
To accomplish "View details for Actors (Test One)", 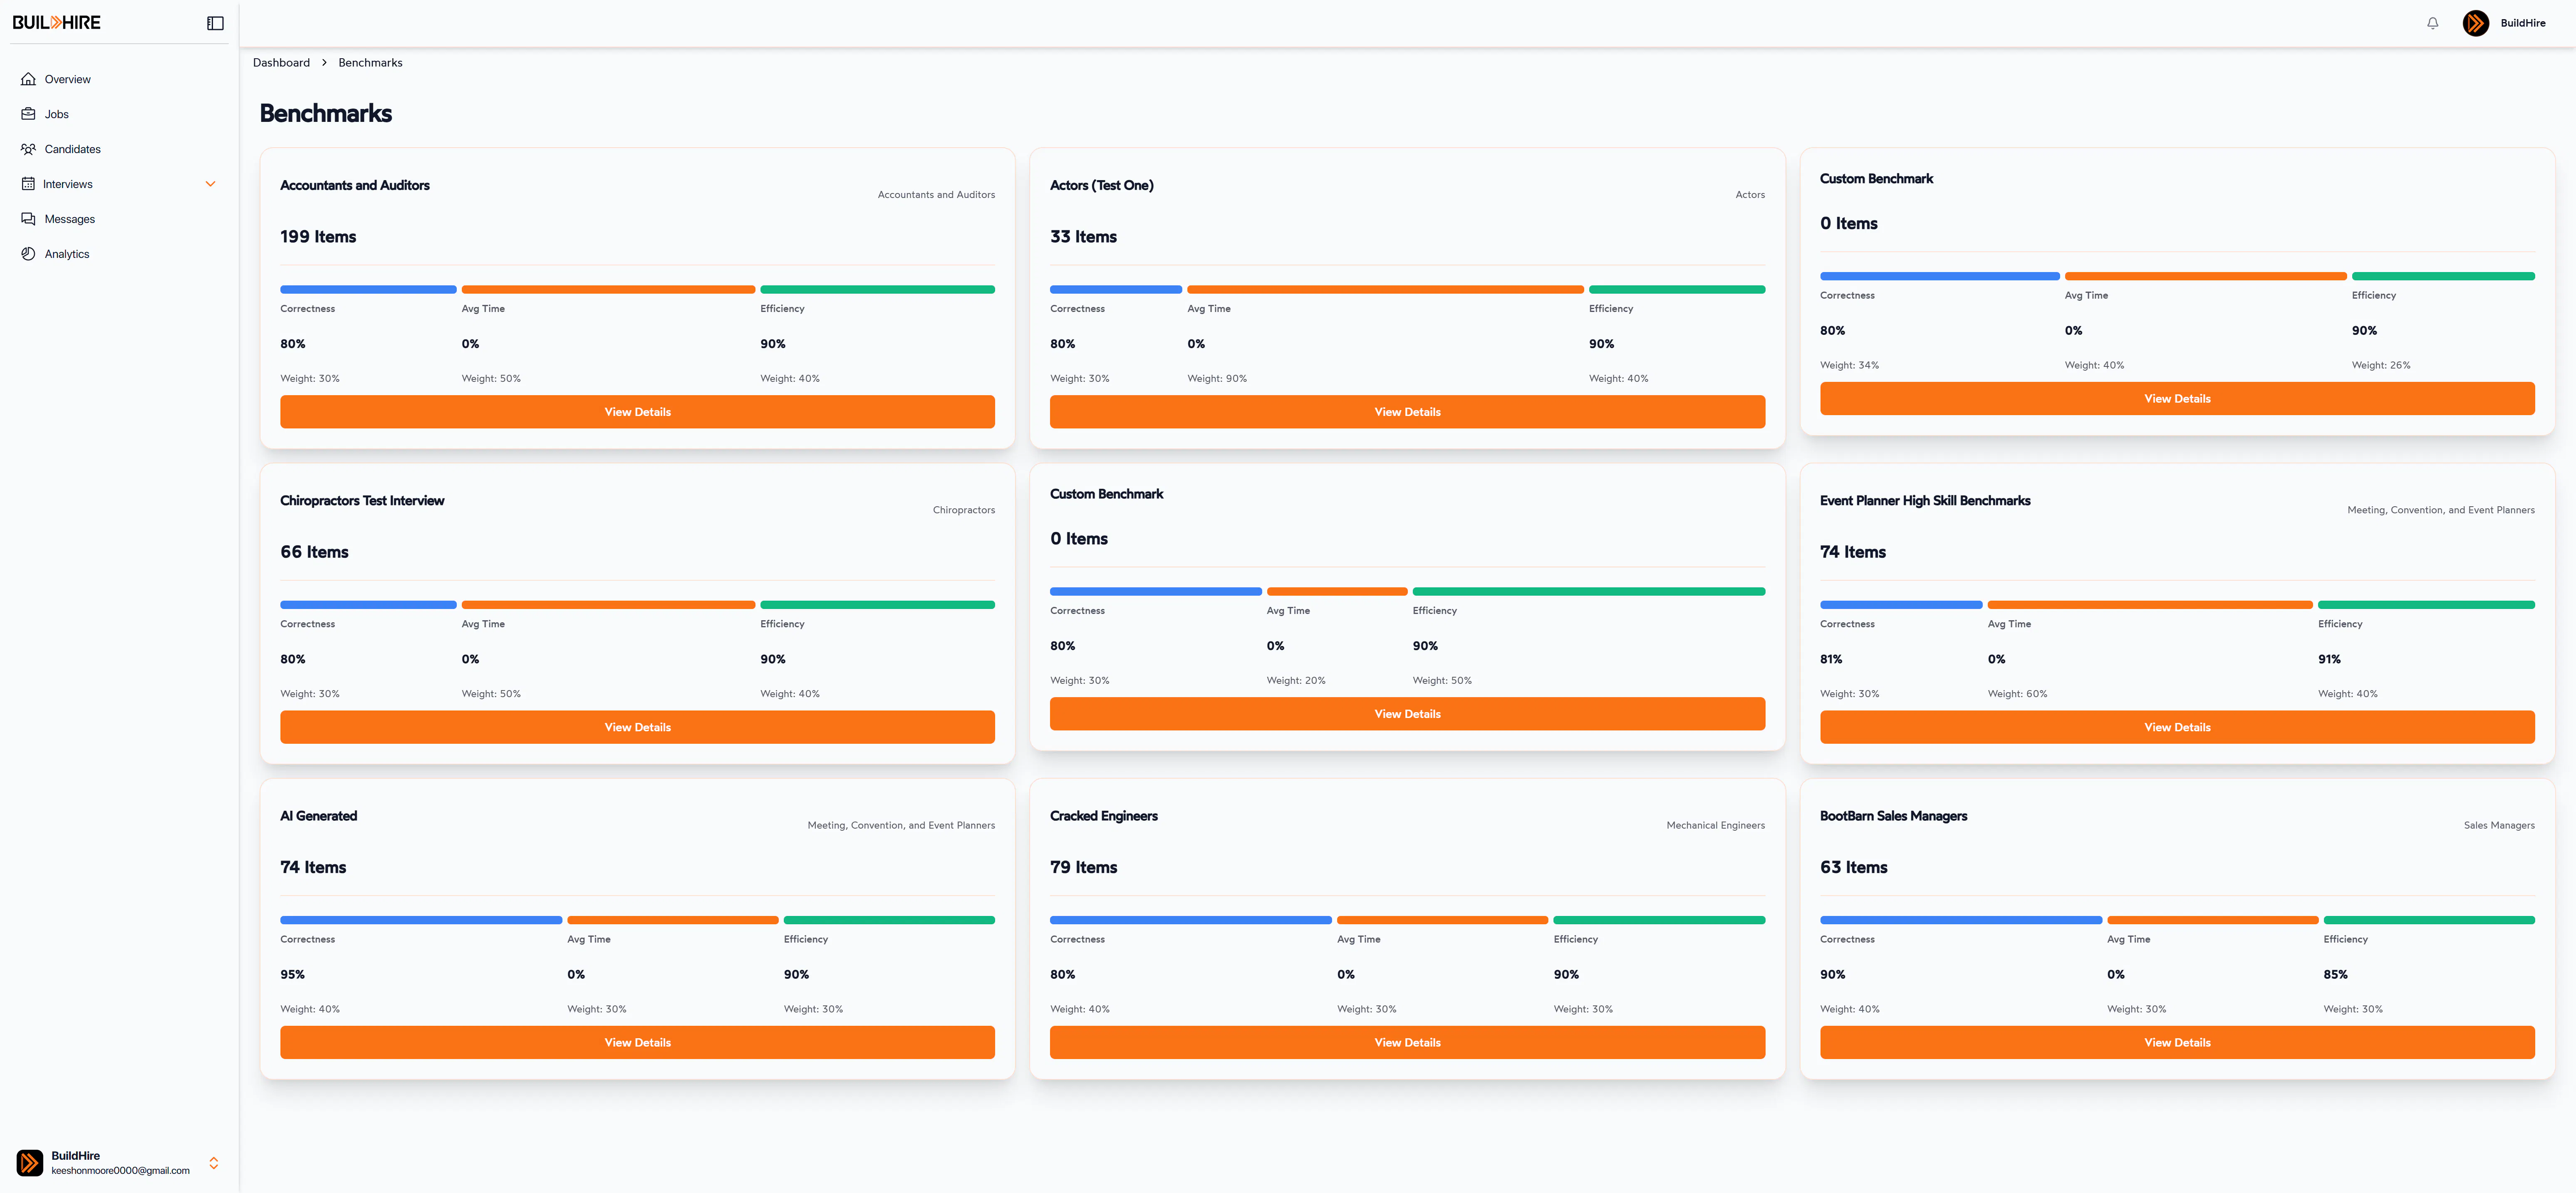I will click(1407, 412).
